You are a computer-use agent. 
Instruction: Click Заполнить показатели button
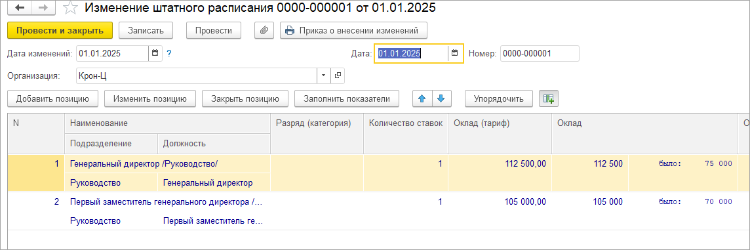pos(346,98)
